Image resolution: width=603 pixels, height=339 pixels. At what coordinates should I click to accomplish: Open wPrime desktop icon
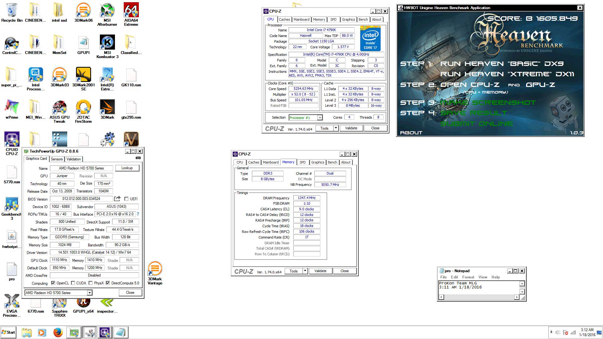pyautogui.click(x=12, y=109)
